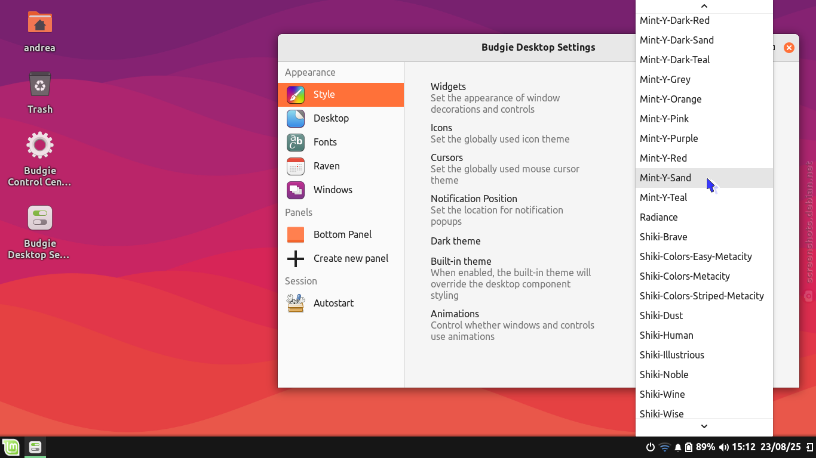Select the Mint-Y-Red theme

pos(704,158)
